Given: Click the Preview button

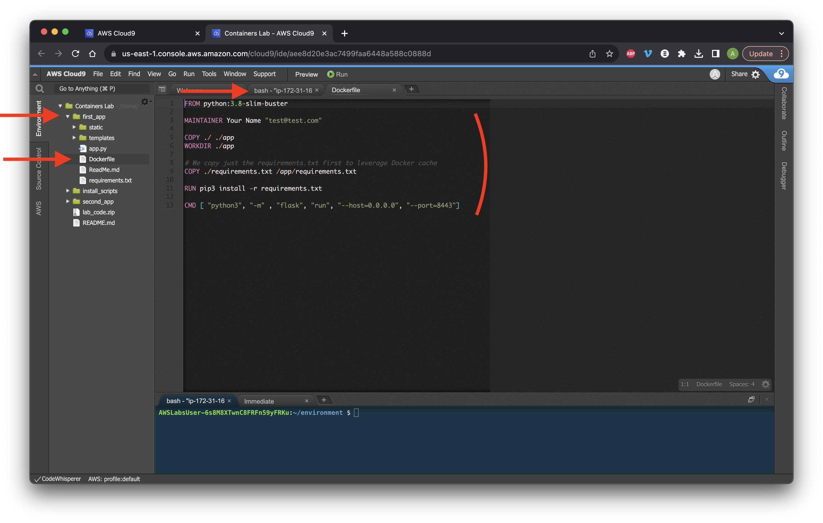Looking at the screenshot, I should click(306, 74).
